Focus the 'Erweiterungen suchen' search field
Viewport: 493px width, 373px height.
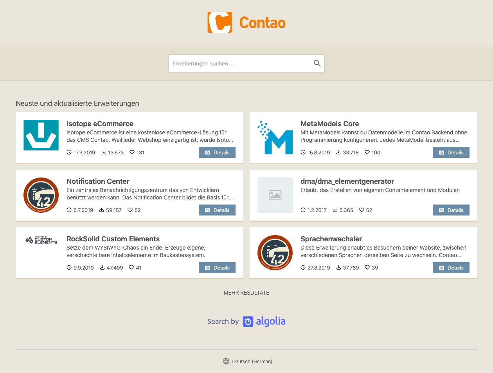246,63
